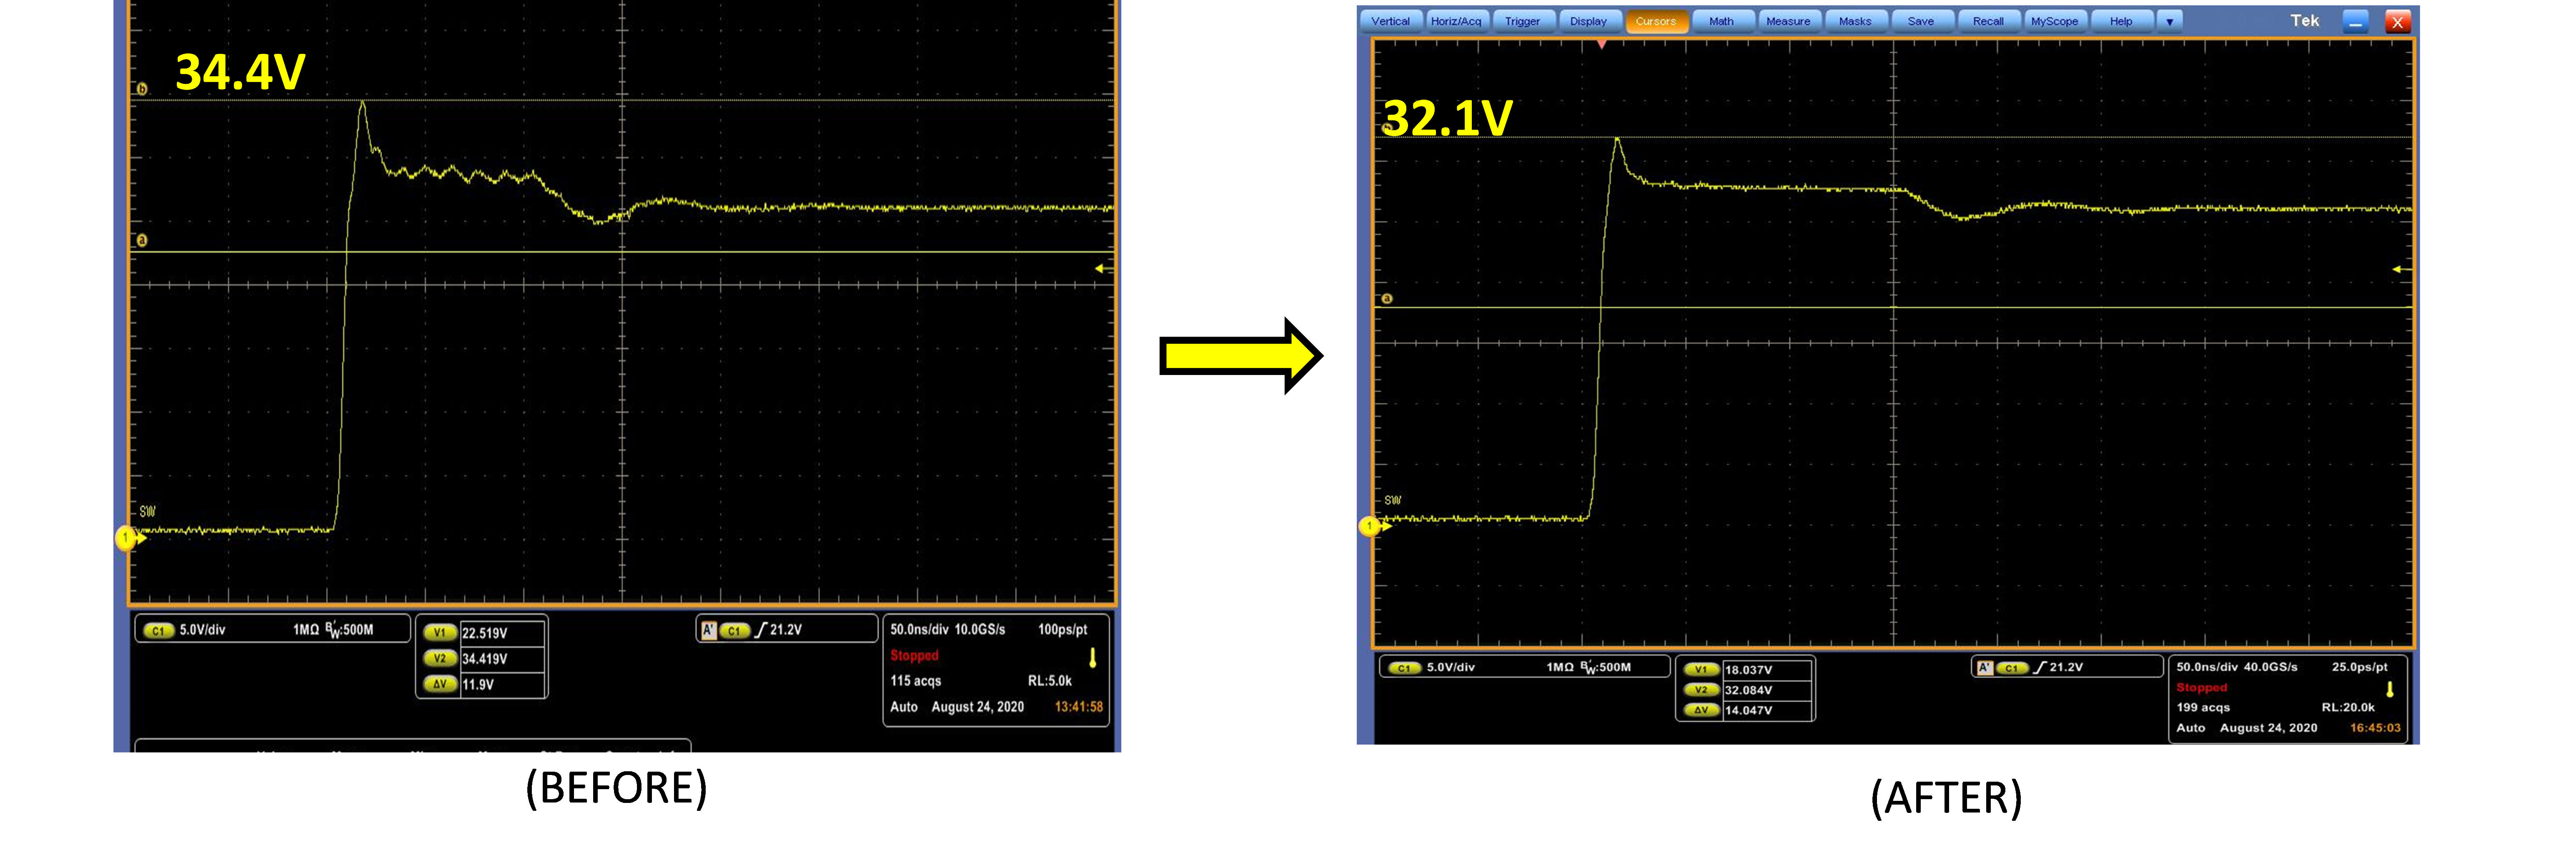Click the V1 cursor badge showing 18.037V

coord(1701,670)
